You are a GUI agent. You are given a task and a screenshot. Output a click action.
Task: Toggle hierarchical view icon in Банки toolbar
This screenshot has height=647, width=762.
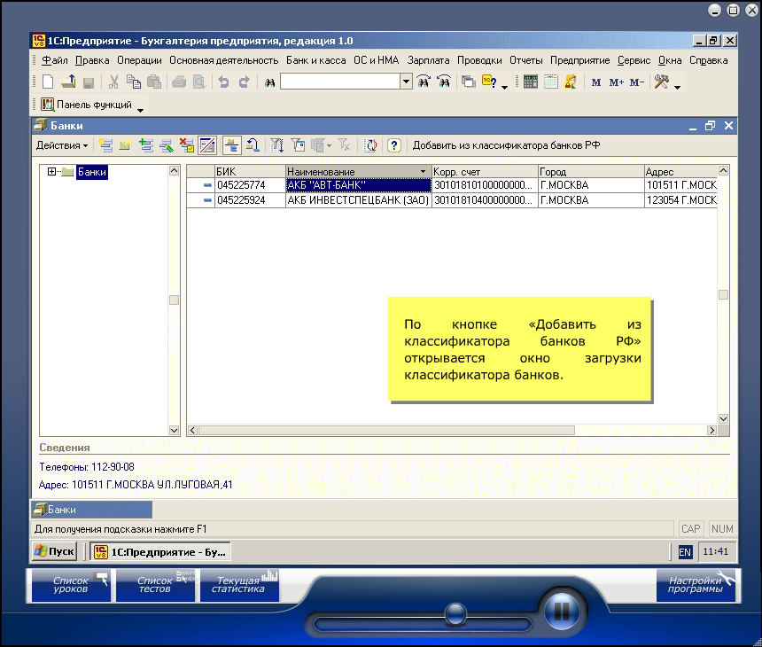tap(231, 145)
